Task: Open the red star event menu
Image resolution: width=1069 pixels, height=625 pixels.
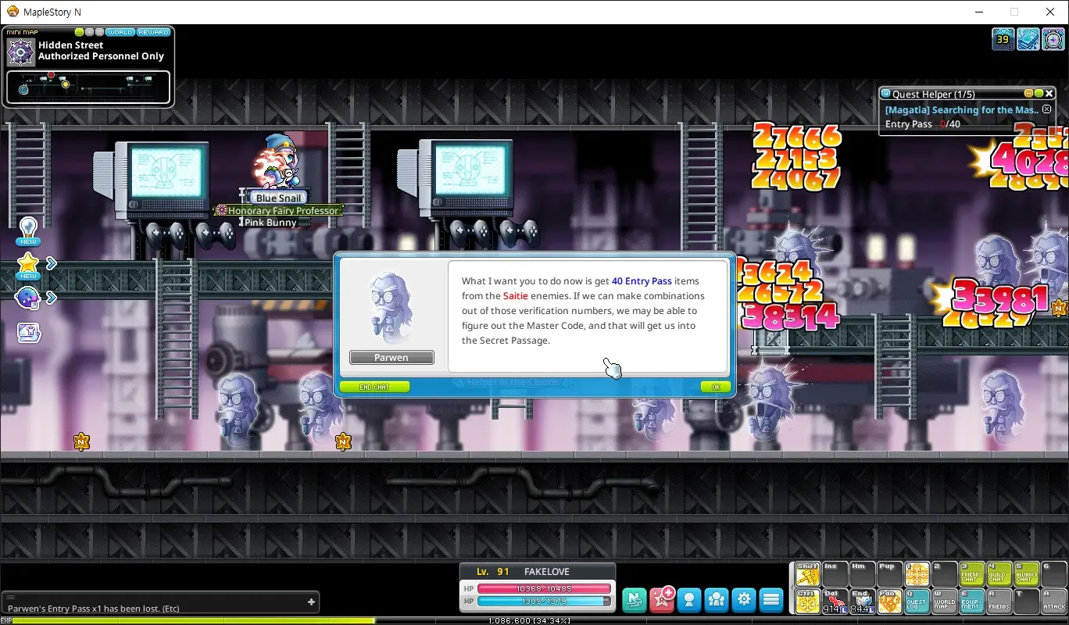Action: pyautogui.click(x=663, y=599)
